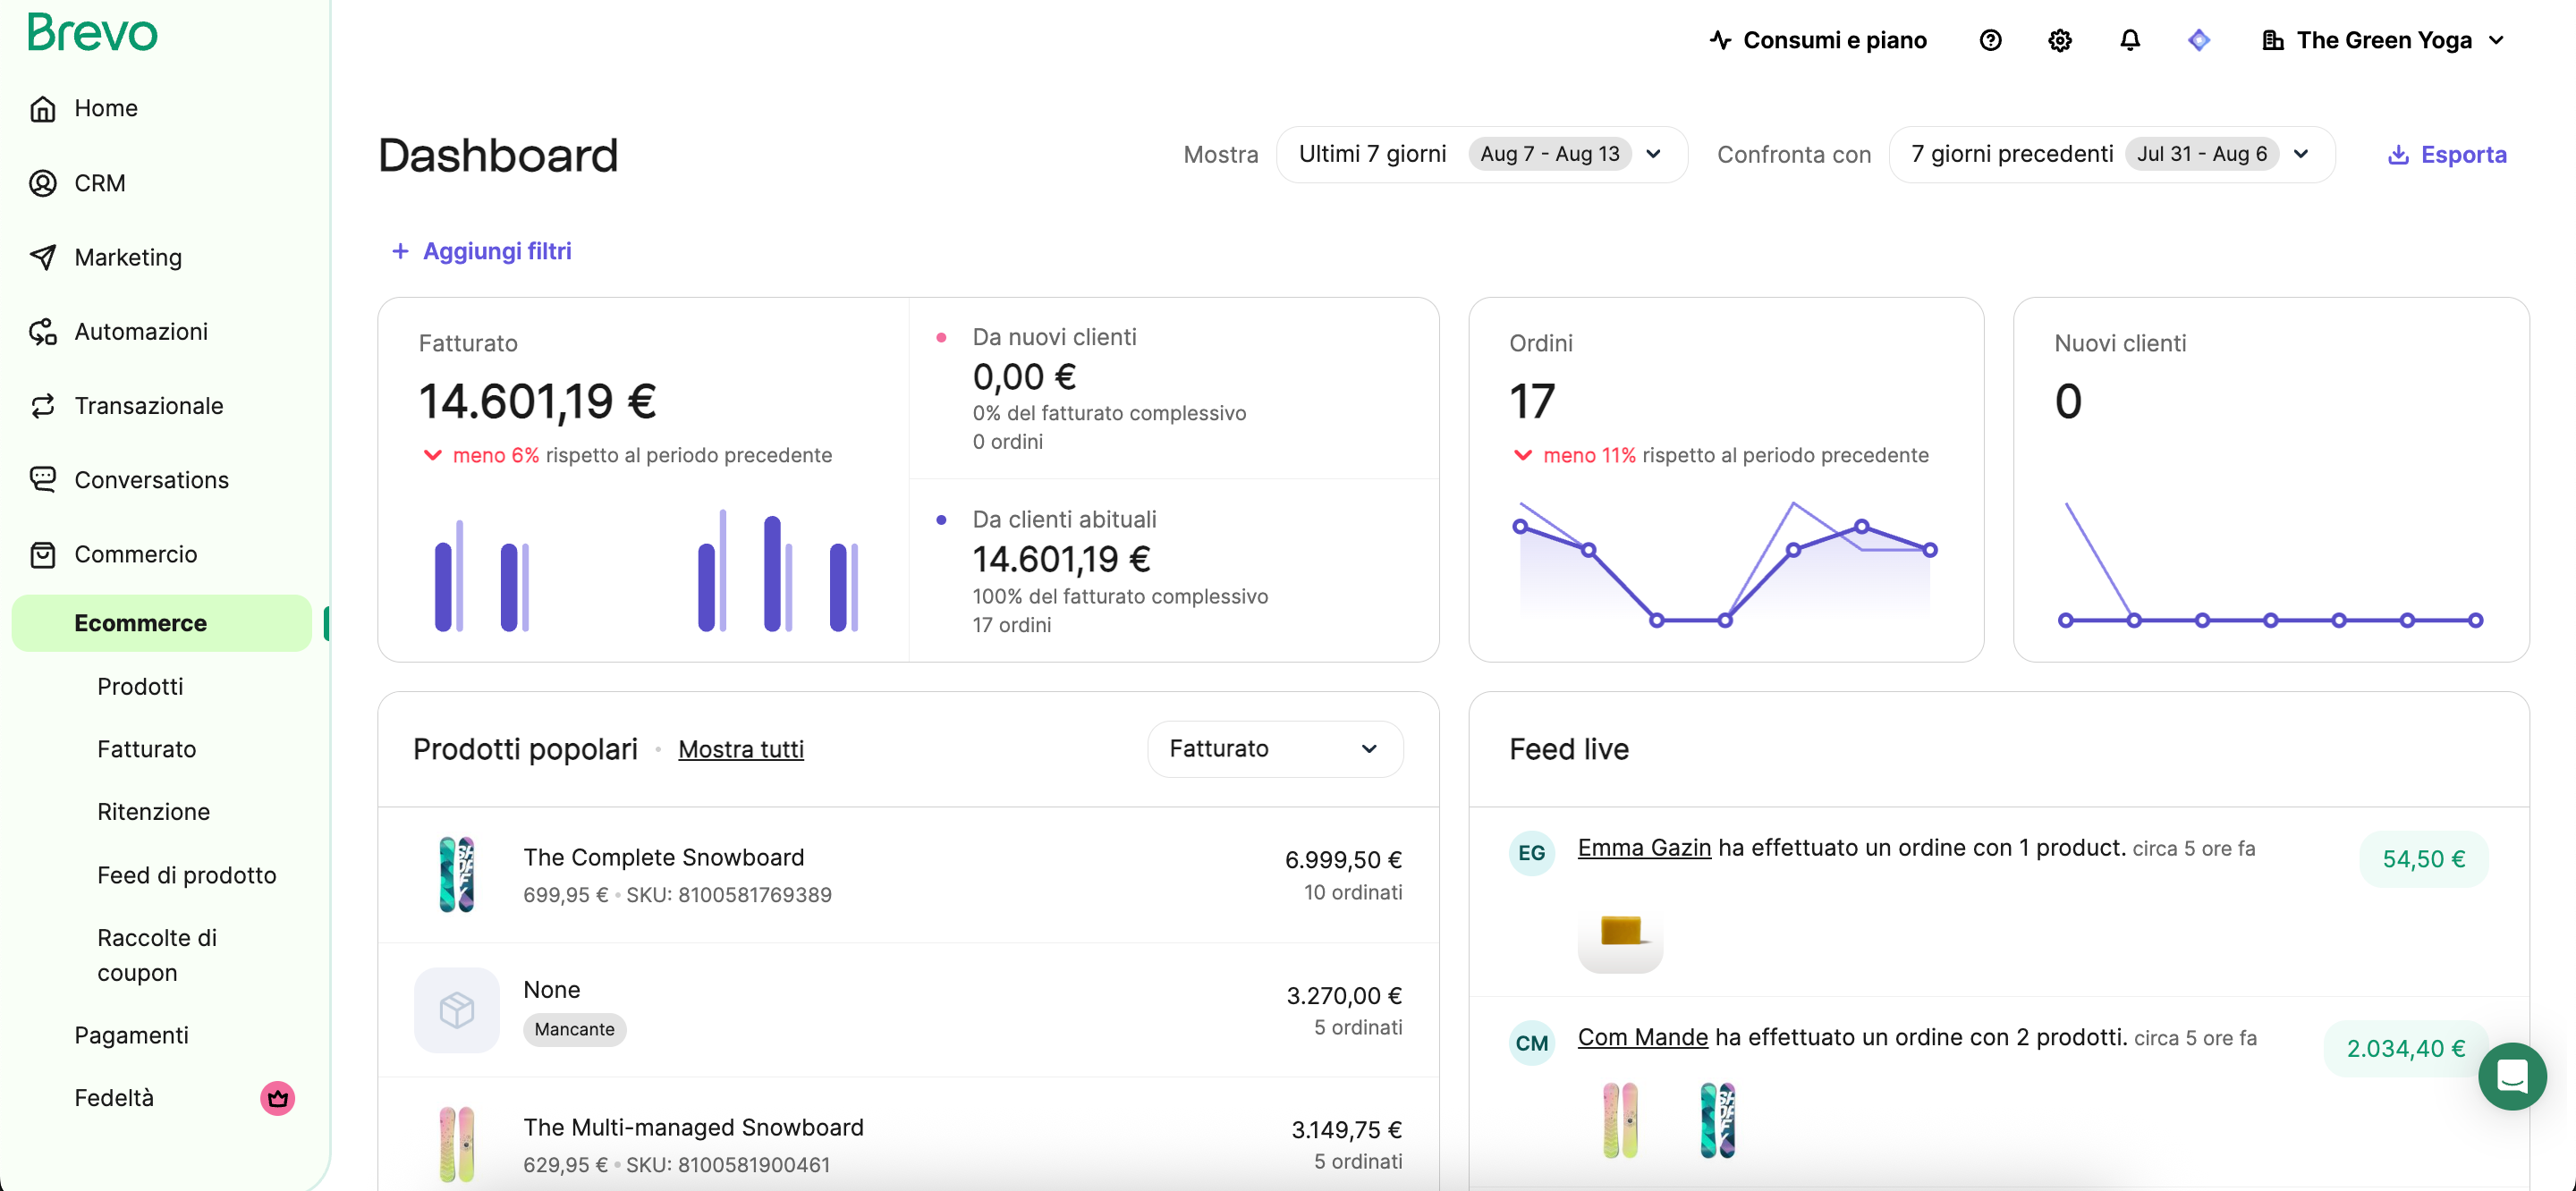Expand The Green Yoga account menu

click(2383, 40)
